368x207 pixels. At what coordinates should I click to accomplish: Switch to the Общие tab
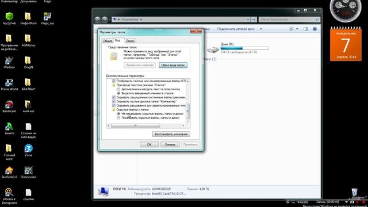pyautogui.click(x=108, y=41)
